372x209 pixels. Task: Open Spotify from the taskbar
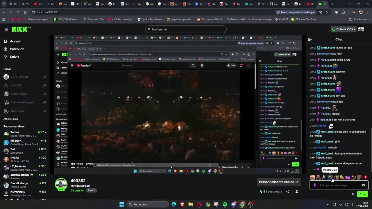point(225,204)
